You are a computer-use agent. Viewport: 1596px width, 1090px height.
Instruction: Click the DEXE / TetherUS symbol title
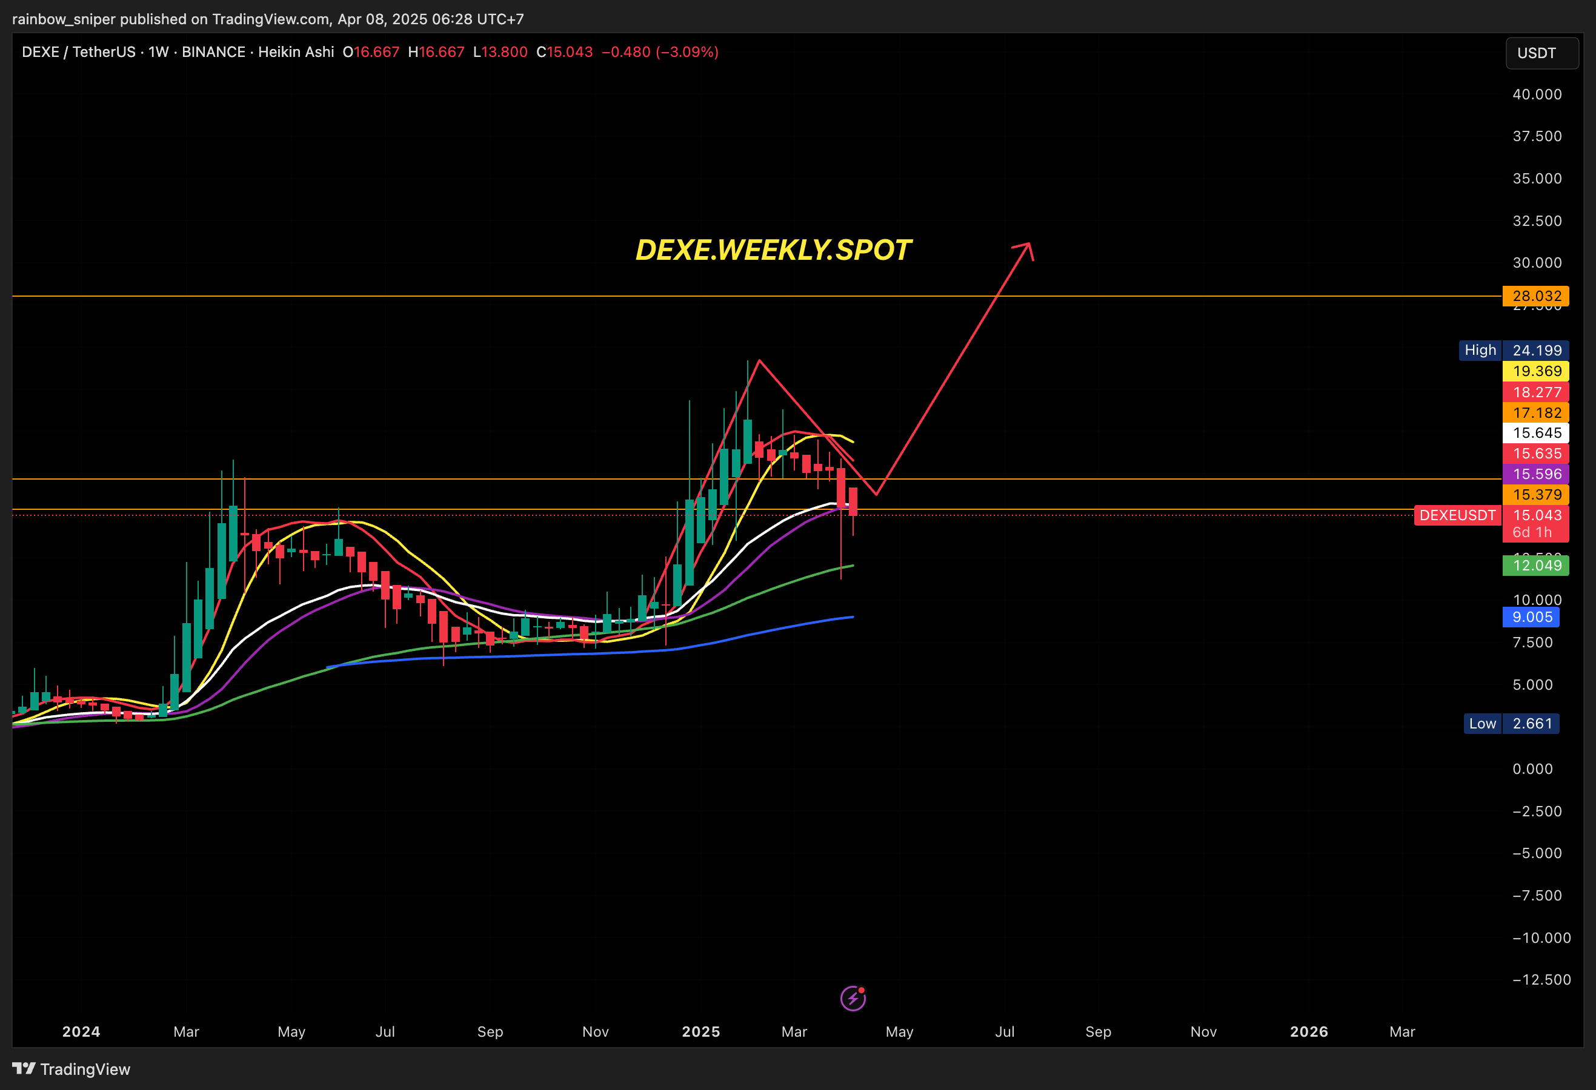[78, 52]
